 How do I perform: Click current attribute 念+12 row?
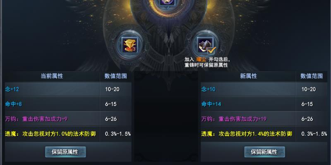click(68, 89)
